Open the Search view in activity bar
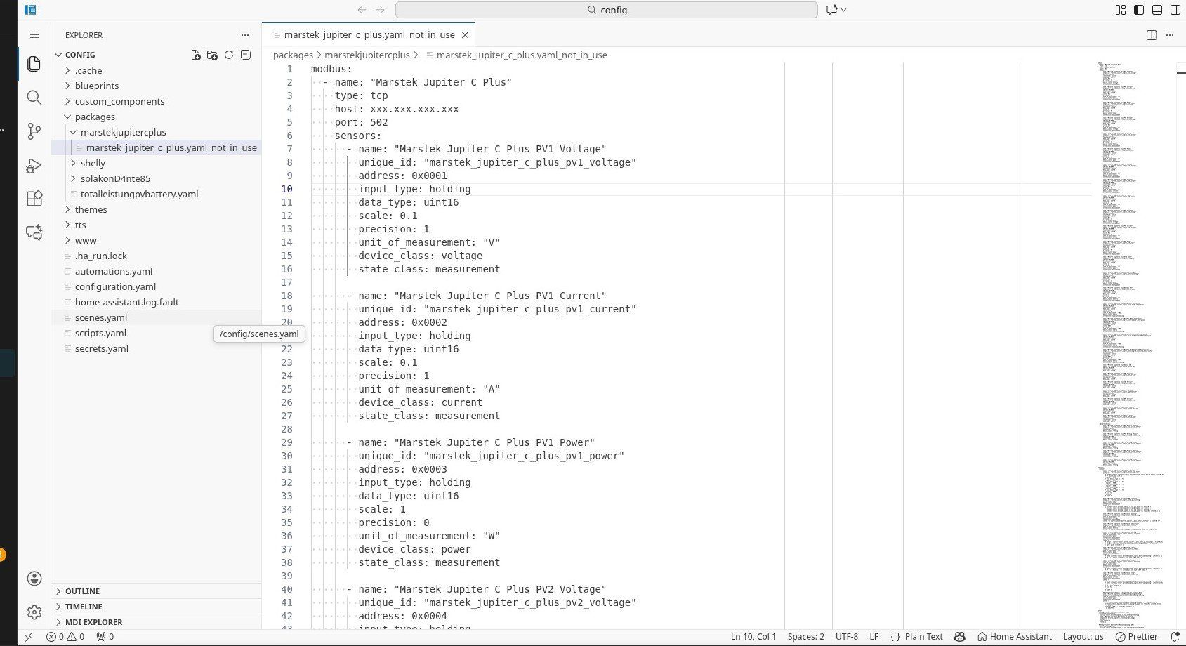Image resolution: width=1186 pixels, height=646 pixels. click(34, 98)
